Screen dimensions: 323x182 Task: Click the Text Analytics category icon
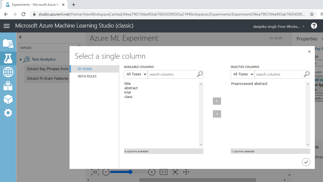(x=26, y=59)
